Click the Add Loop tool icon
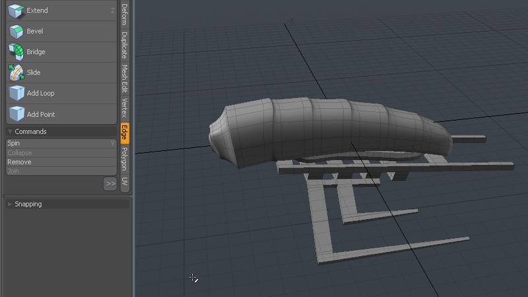This screenshot has width=528, height=297. click(x=16, y=93)
